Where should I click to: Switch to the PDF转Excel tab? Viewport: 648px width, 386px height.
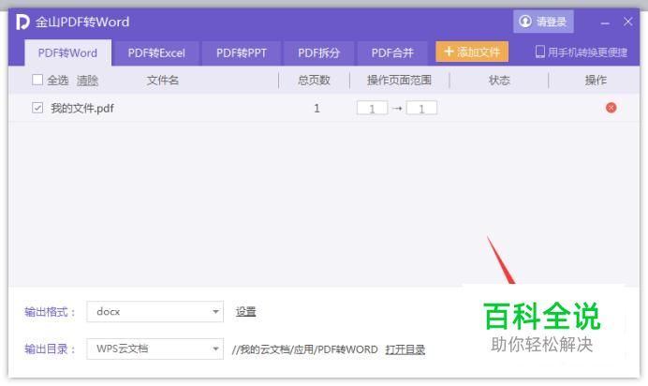click(x=156, y=52)
